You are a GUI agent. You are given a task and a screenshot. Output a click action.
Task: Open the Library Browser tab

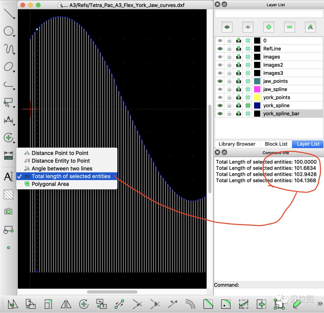click(237, 144)
